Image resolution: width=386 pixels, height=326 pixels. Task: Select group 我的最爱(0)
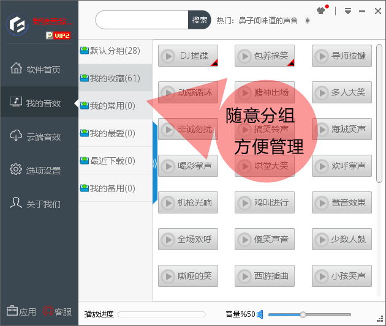coord(115,133)
